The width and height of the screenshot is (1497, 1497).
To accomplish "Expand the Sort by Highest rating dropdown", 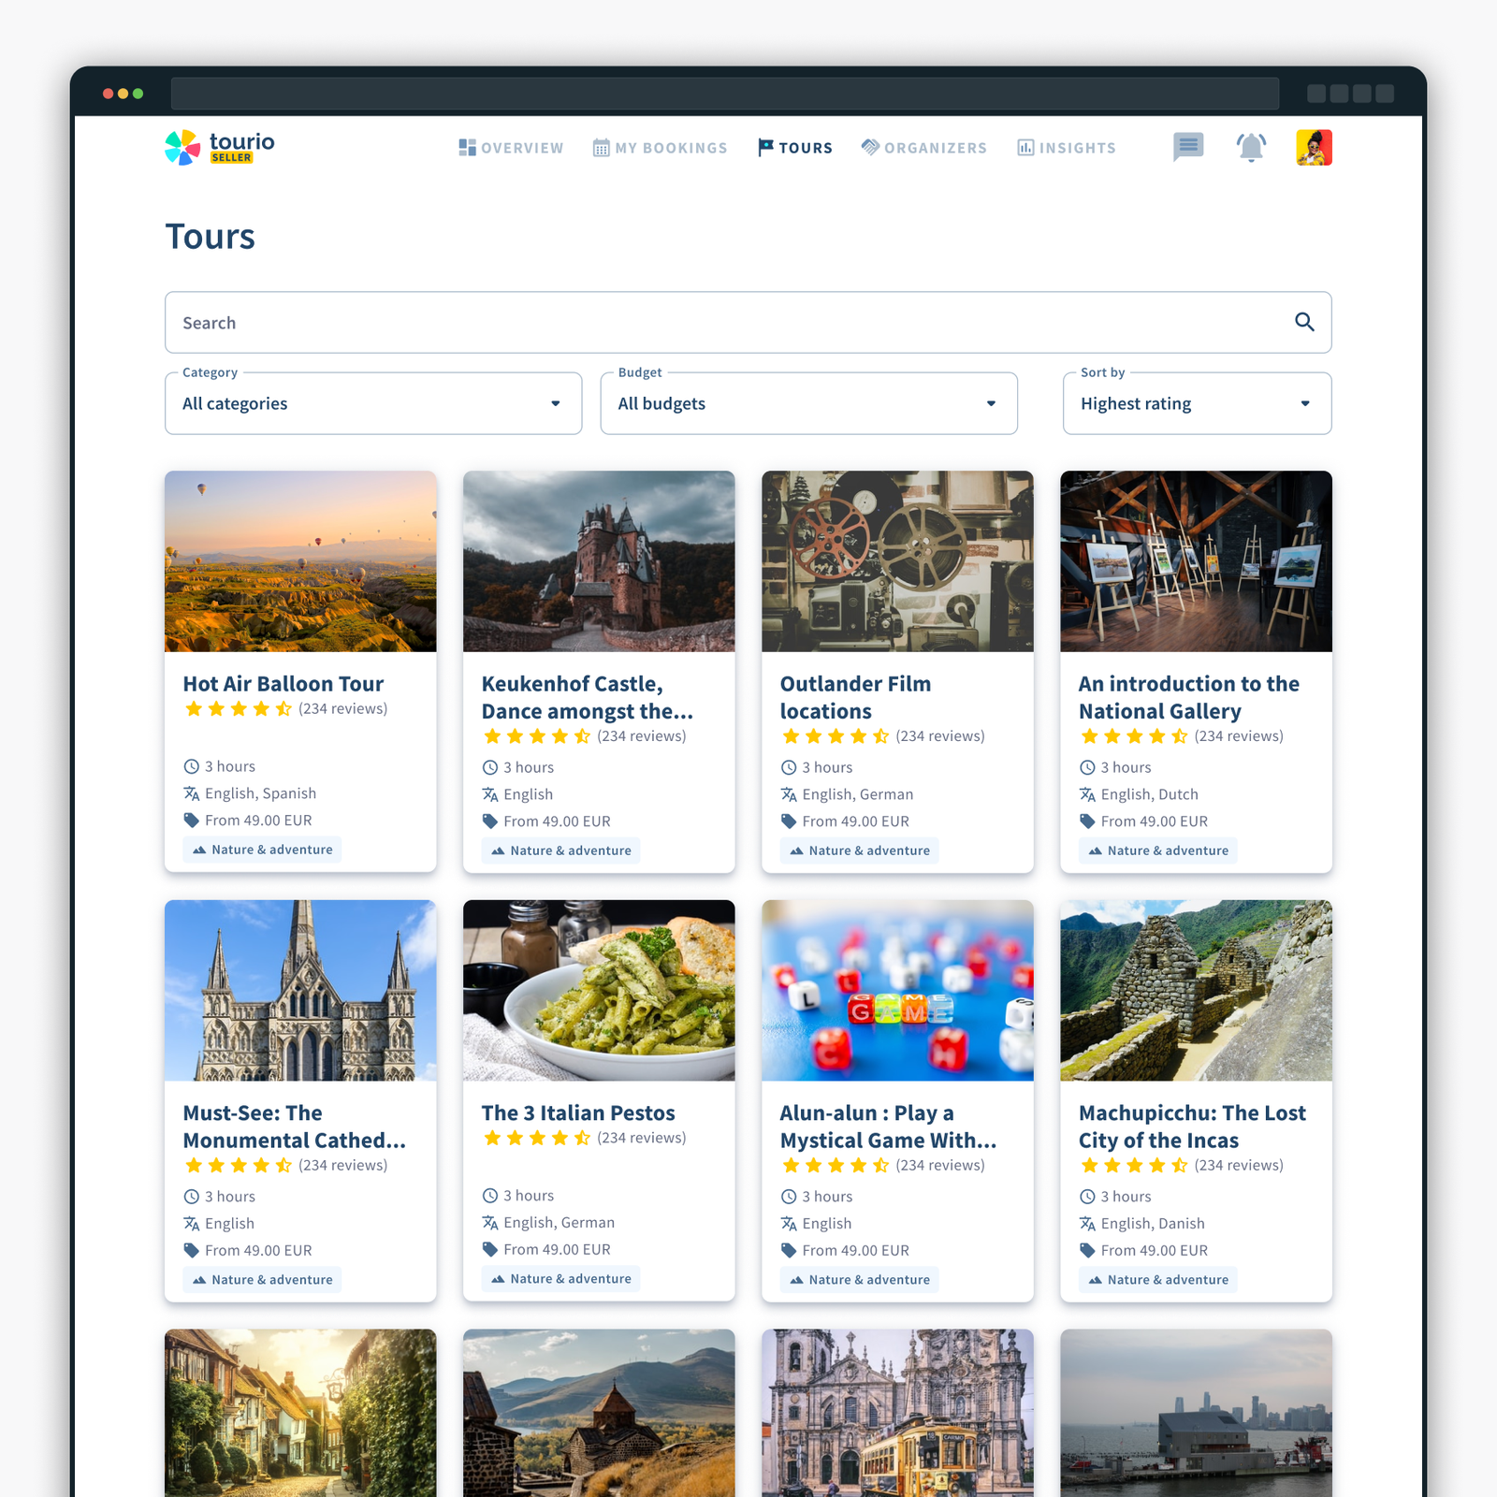I will coord(1198,403).
